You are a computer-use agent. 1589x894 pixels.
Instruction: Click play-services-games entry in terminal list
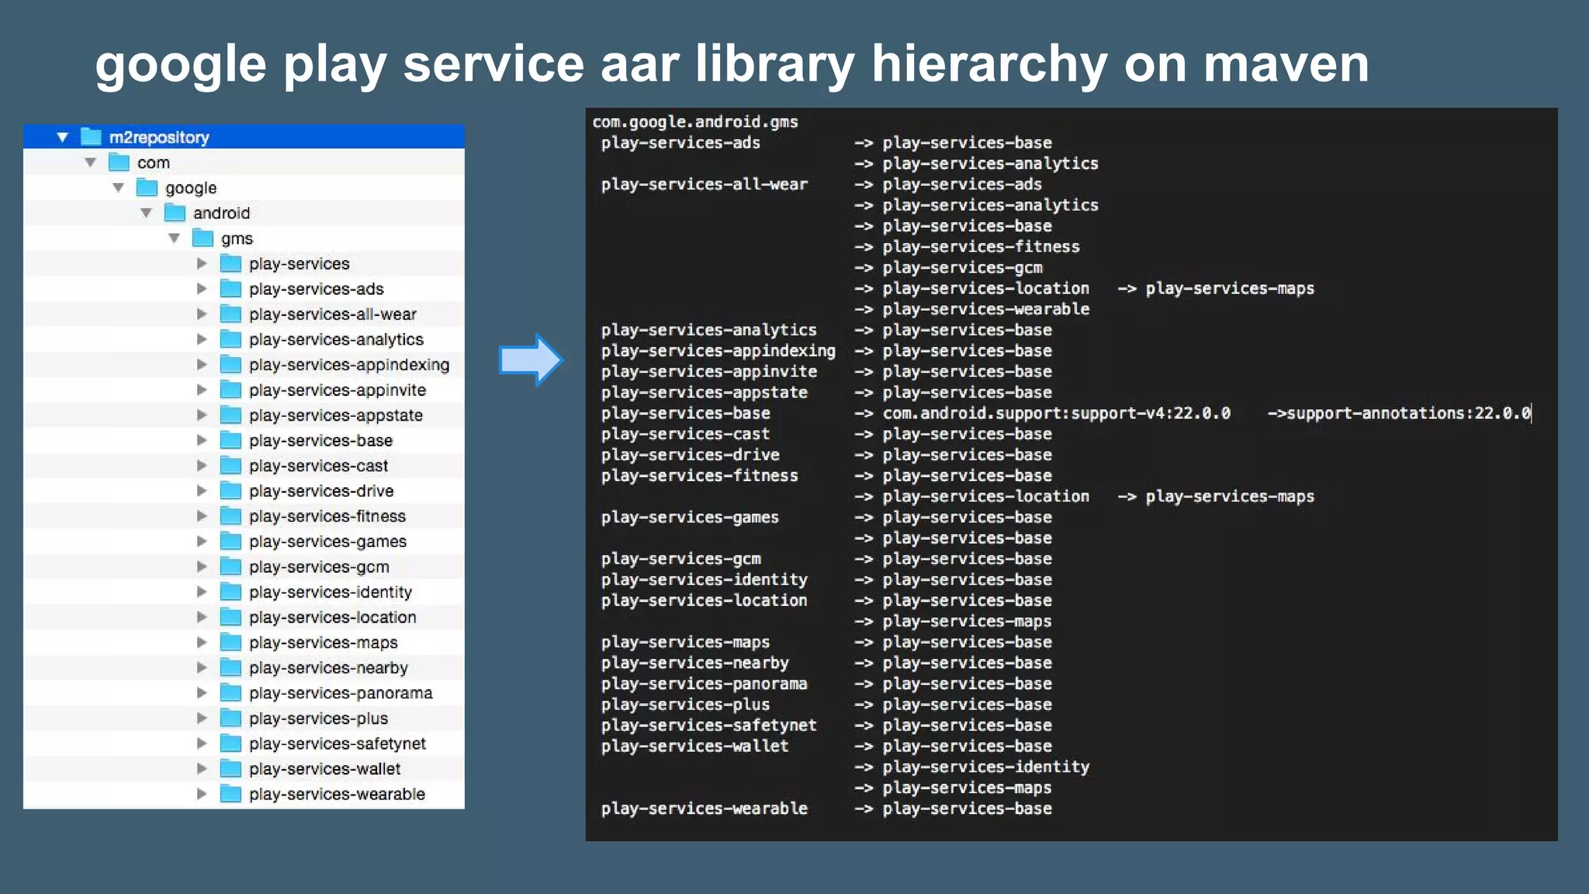pyautogui.click(x=690, y=518)
